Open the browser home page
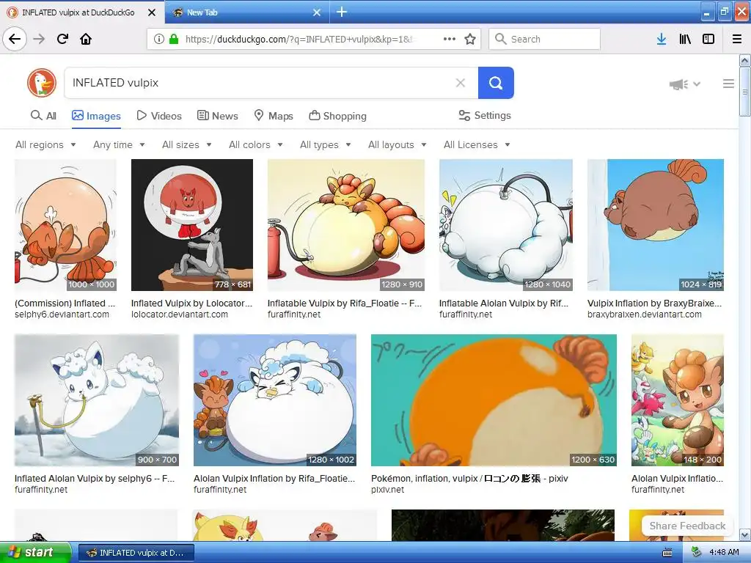This screenshot has height=563, width=751. pos(86,39)
